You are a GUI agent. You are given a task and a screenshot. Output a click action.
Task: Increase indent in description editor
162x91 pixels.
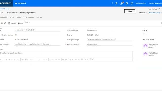[x=59, y=60]
